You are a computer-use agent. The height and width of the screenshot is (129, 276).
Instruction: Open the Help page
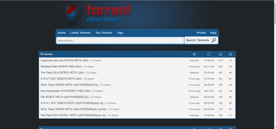tap(213, 33)
